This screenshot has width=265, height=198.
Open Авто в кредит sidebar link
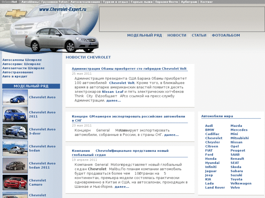click(15, 76)
